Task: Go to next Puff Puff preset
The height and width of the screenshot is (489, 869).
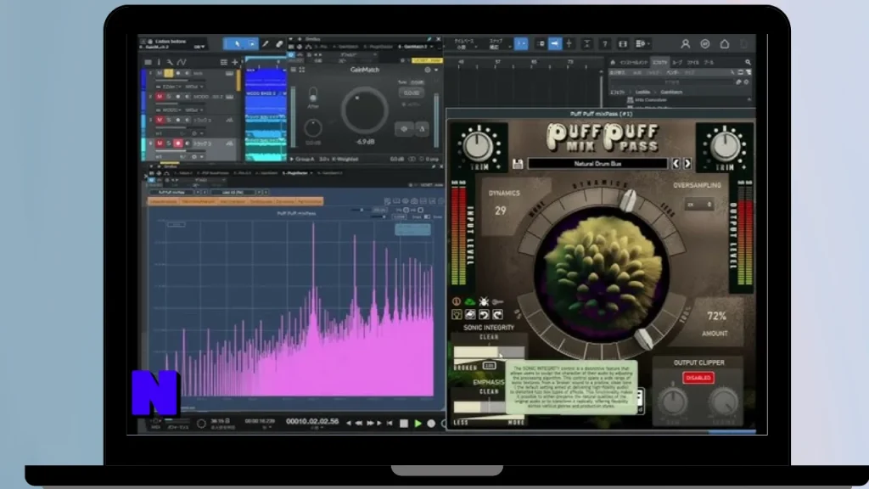Action: pyautogui.click(x=687, y=164)
